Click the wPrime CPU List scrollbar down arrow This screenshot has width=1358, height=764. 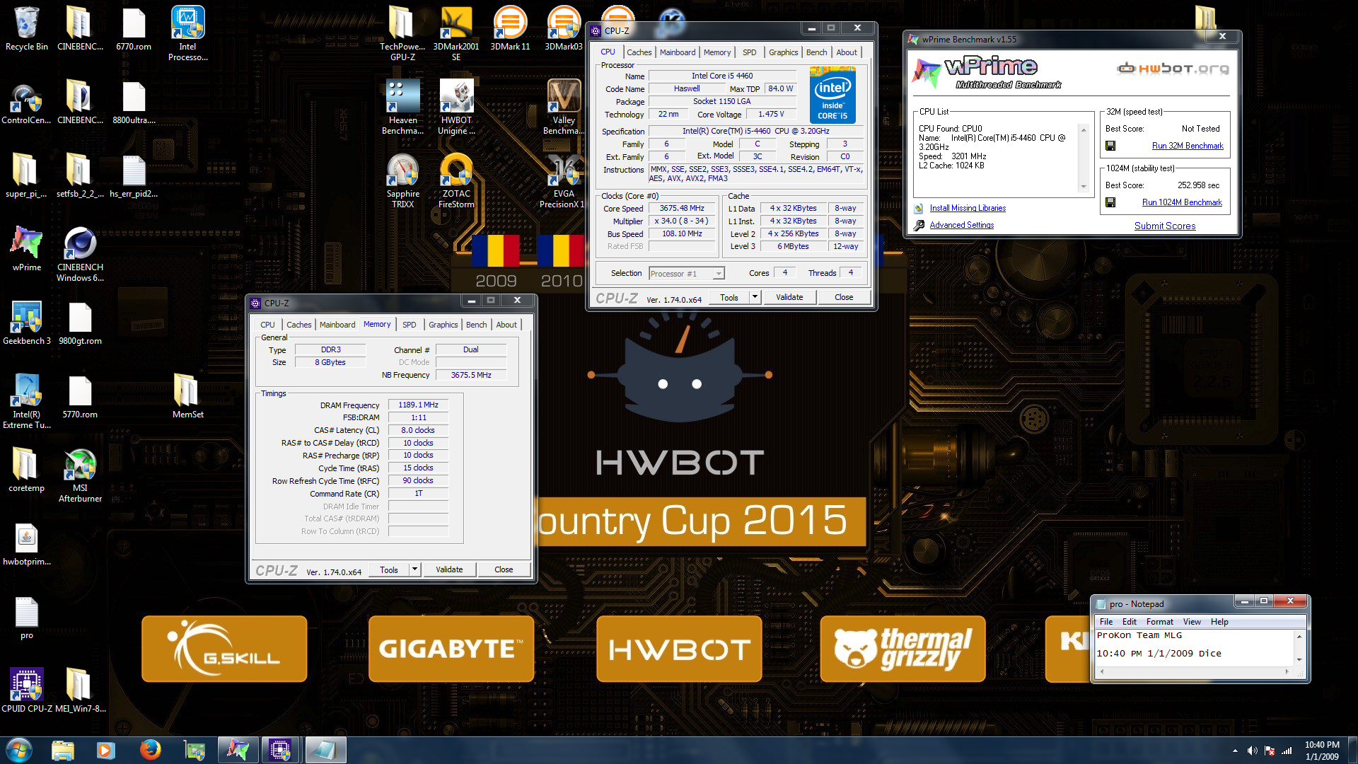pos(1083,187)
